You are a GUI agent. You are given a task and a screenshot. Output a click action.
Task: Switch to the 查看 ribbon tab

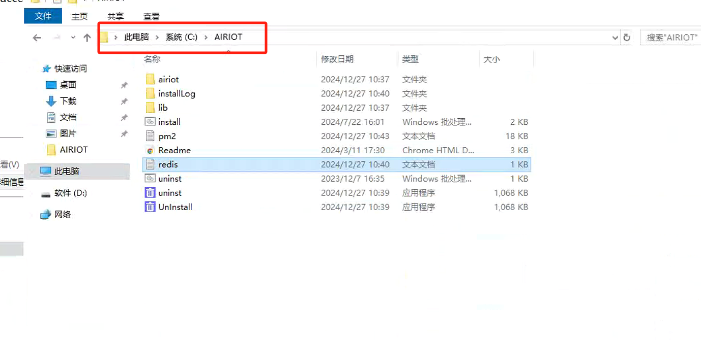(x=151, y=16)
